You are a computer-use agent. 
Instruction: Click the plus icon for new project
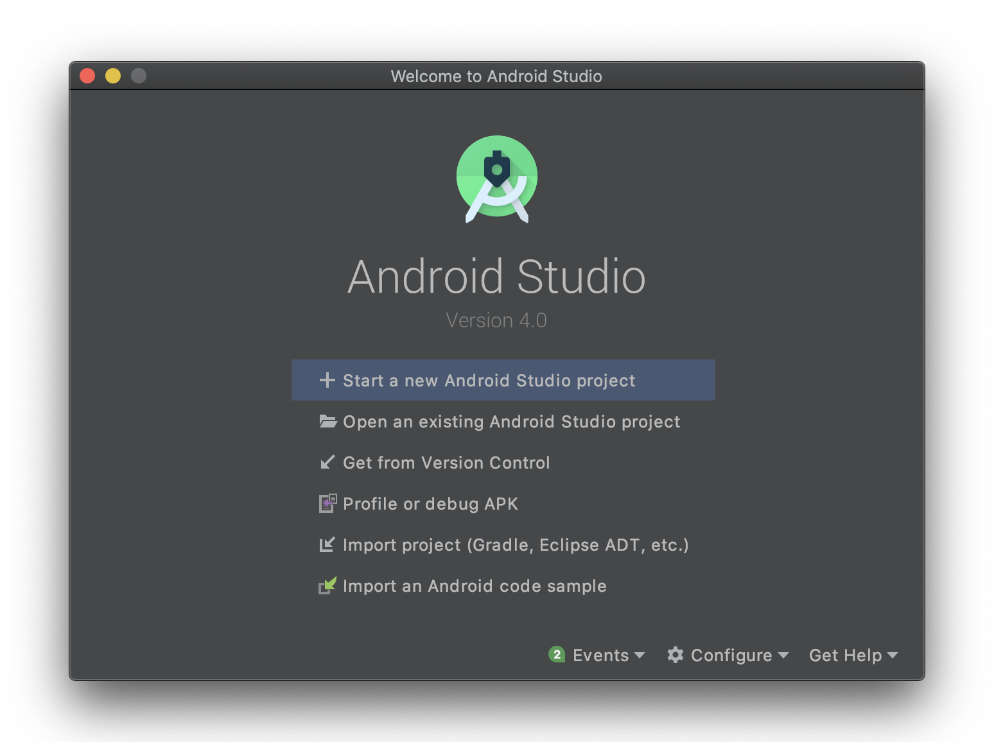tap(327, 380)
